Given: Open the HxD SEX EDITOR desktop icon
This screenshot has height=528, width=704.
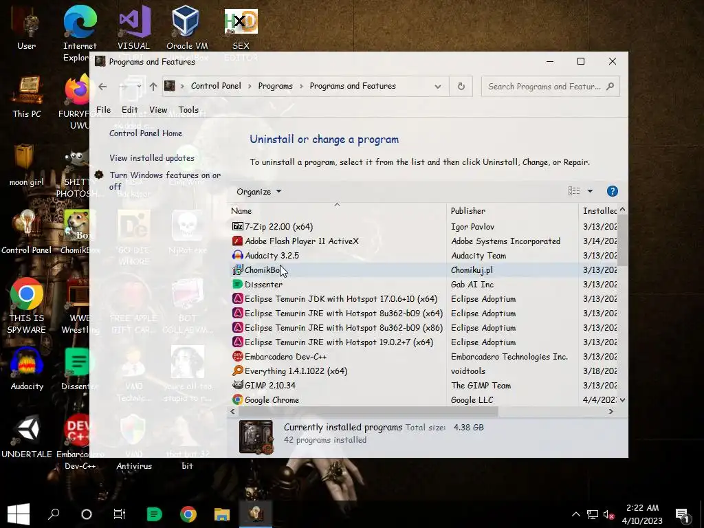Looking at the screenshot, I should pos(241,27).
